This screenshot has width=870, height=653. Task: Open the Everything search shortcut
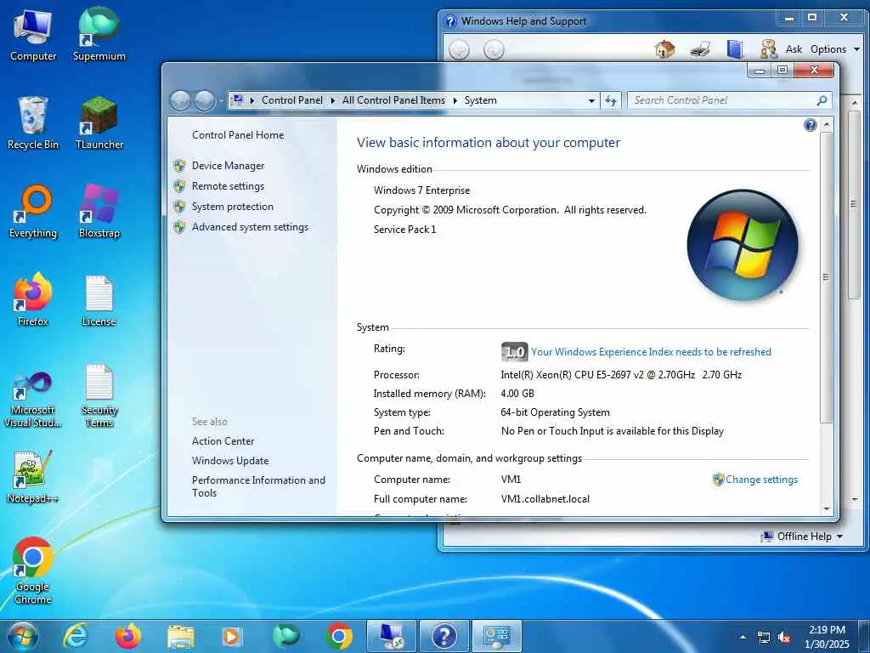point(33,212)
